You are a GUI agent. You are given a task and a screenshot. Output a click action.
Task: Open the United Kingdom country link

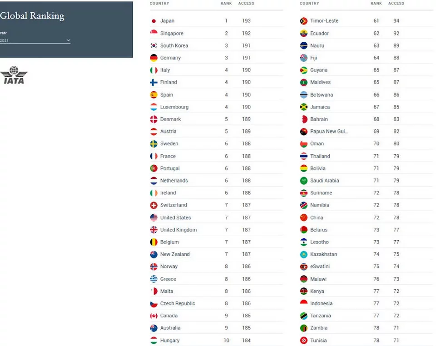click(178, 230)
